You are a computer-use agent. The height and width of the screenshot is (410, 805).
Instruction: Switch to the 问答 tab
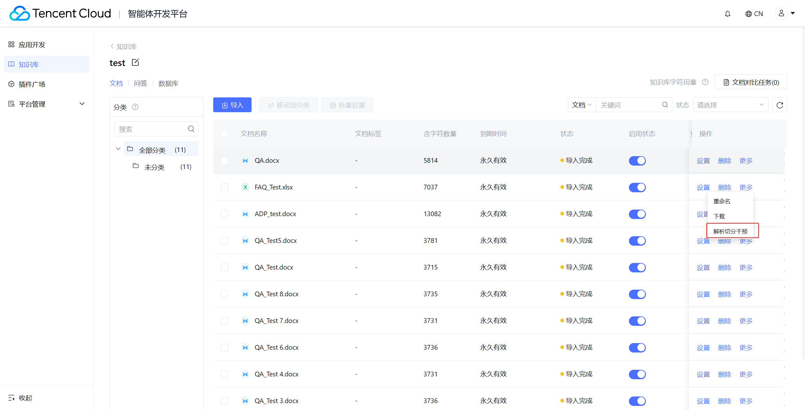coord(140,83)
